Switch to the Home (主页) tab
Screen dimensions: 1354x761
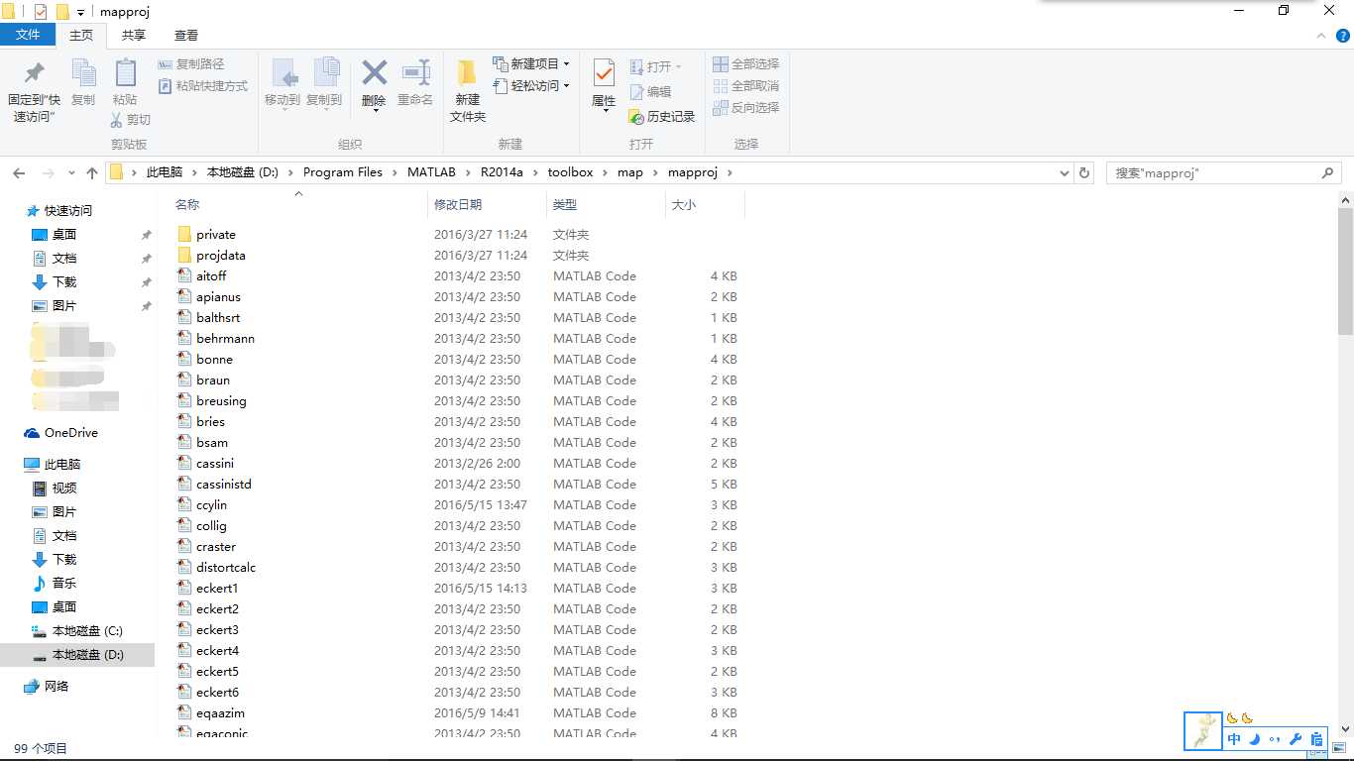(x=81, y=35)
